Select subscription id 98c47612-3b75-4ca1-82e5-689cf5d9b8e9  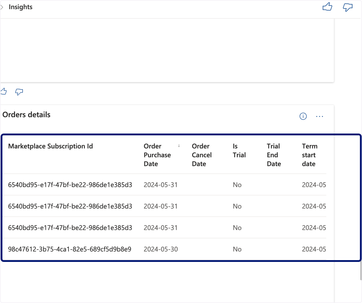(x=70, y=249)
